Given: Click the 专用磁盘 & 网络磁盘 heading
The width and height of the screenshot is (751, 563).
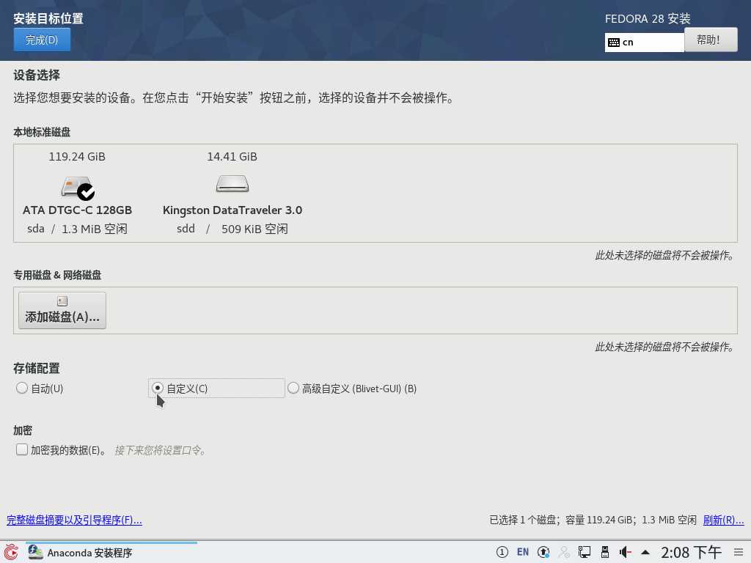Looking at the screenshot, I should click(x=57, y=276).
